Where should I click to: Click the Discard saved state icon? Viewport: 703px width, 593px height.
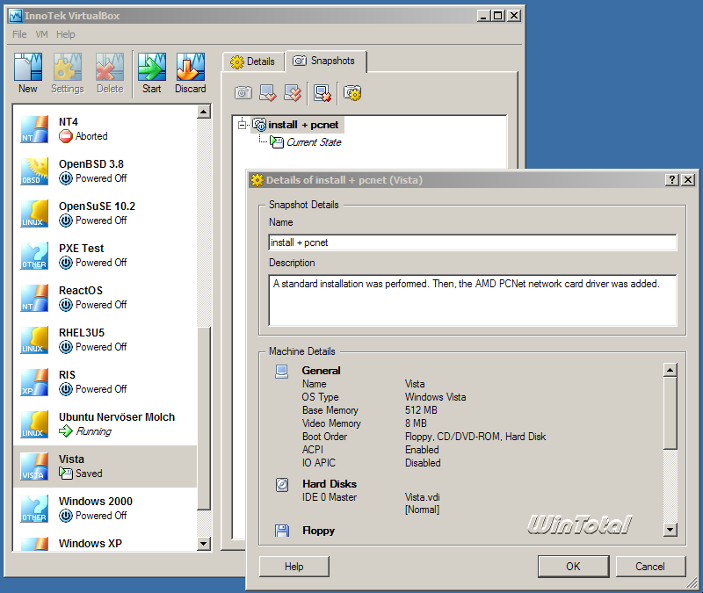(191, 73)
